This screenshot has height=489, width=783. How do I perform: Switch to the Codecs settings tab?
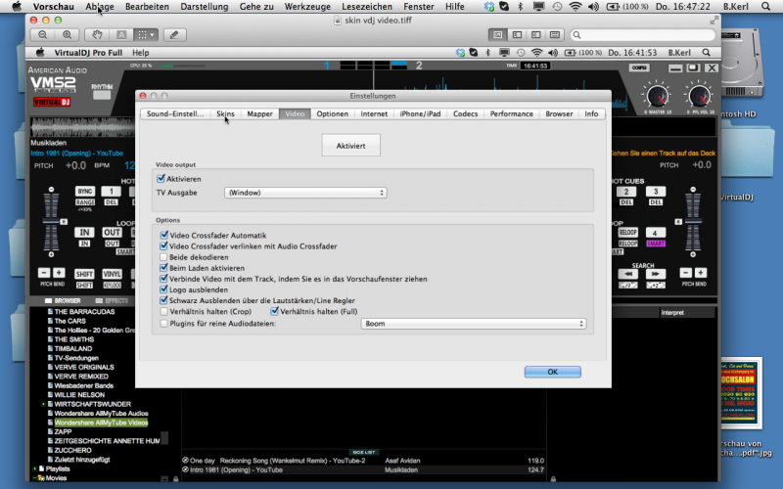tap(466, 114)
